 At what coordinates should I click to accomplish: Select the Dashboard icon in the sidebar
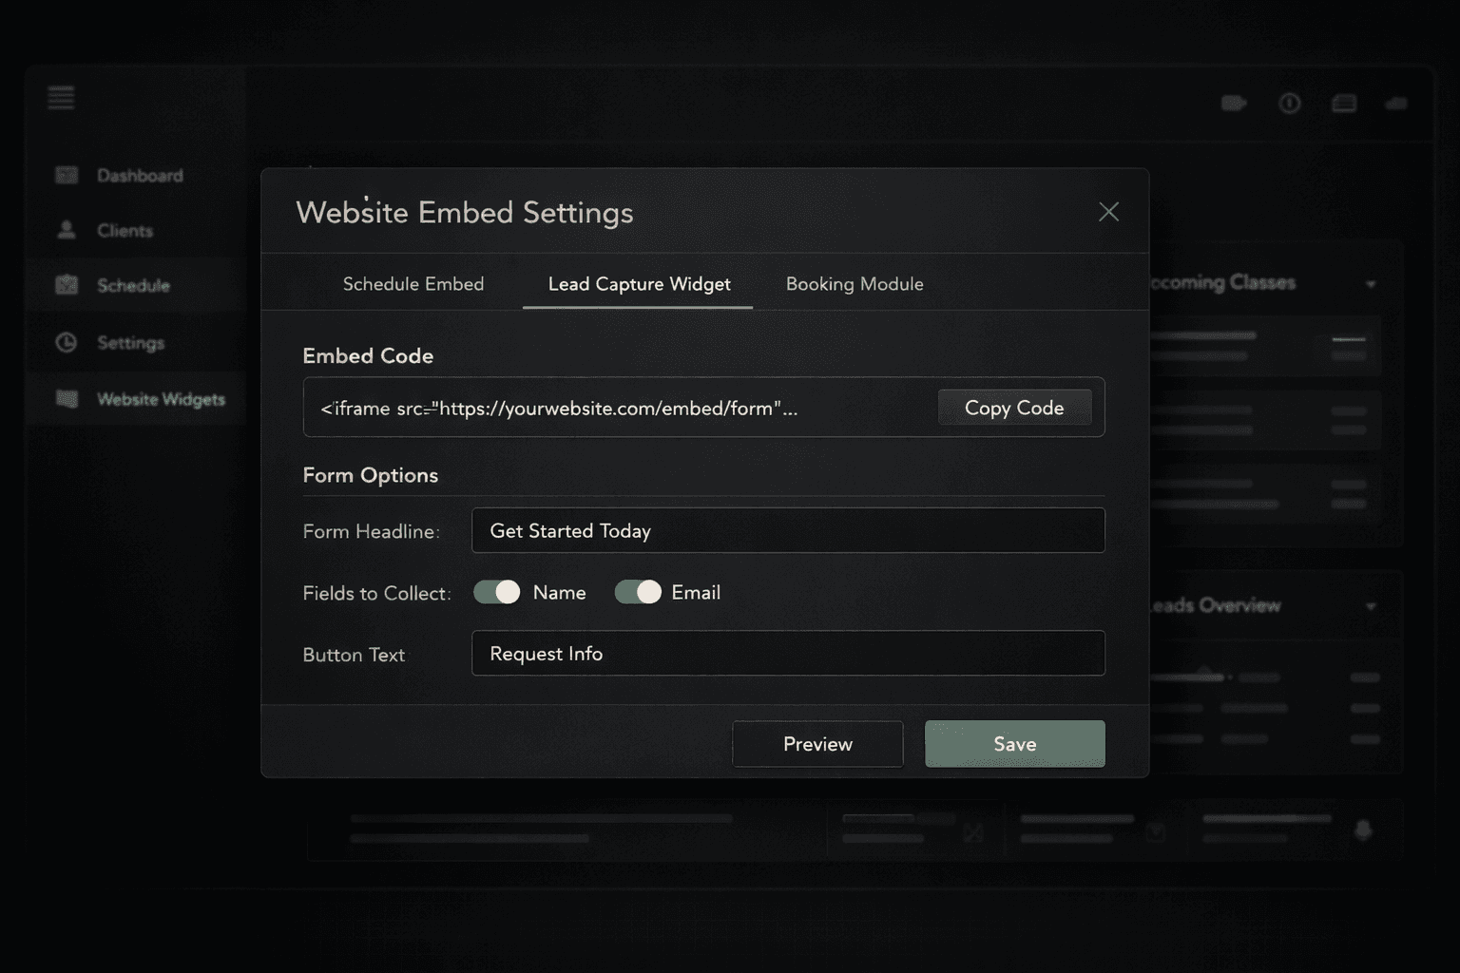click(66, 175)
